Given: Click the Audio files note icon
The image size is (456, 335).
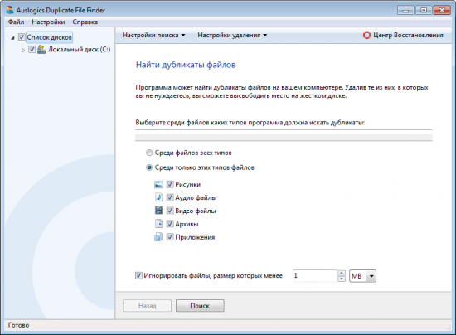Looking at the screenshot, I should [x=158, y=197].
